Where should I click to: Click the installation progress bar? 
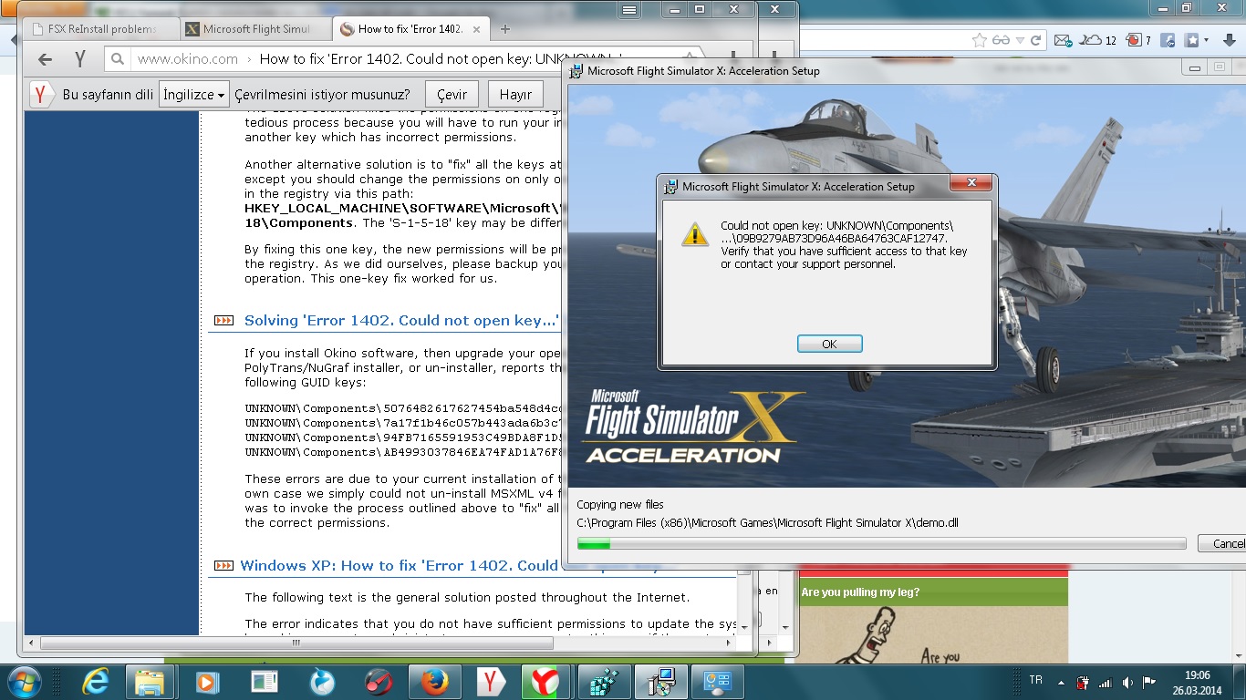point(881,543)
